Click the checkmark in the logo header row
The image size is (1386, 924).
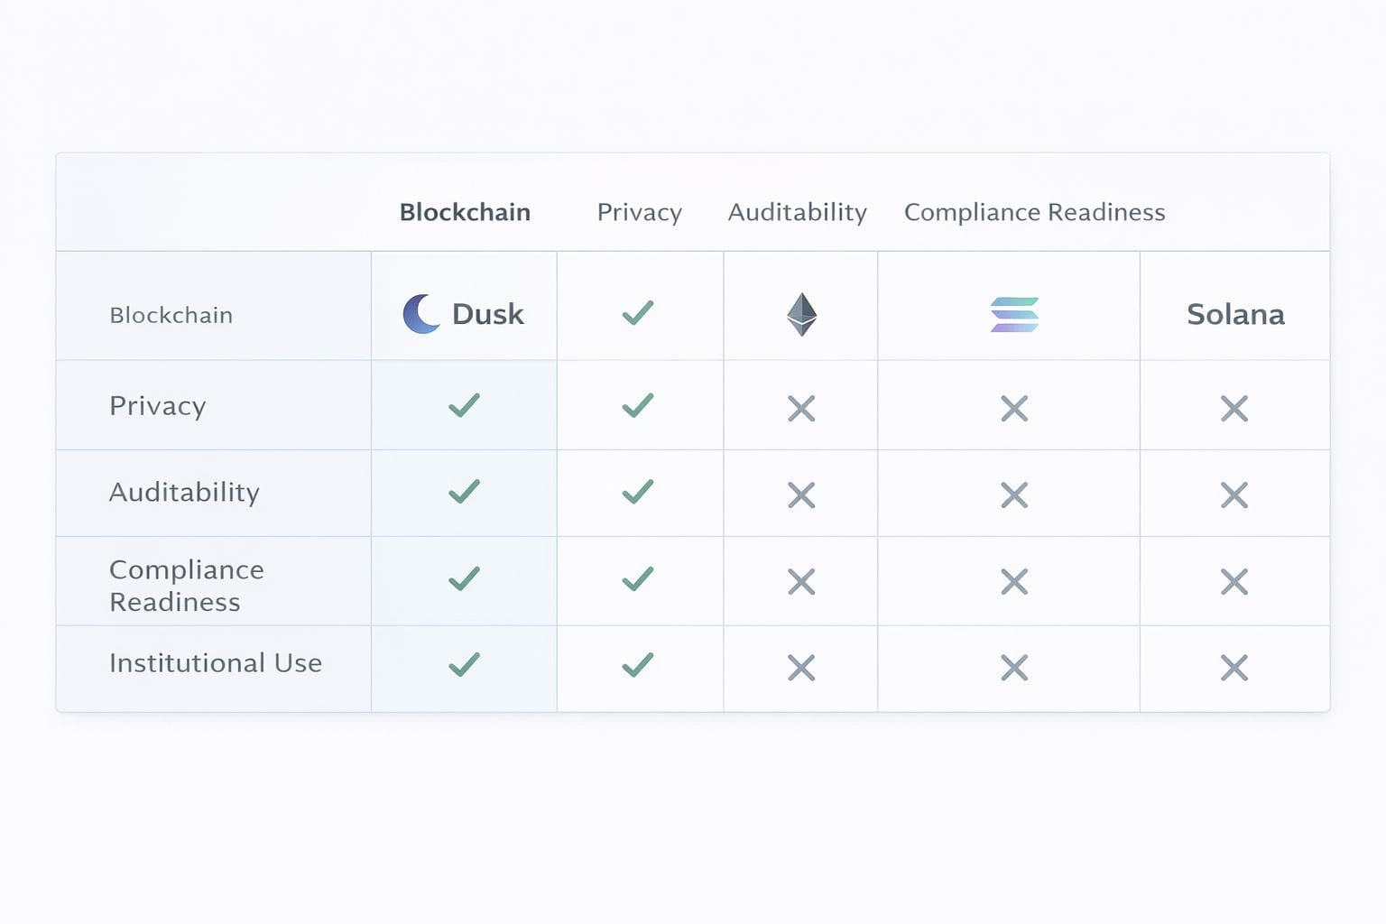click(x=638, y=313)
